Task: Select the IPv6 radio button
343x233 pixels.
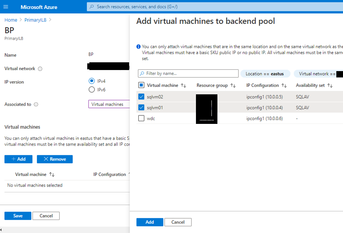Action: coord(92,89)
